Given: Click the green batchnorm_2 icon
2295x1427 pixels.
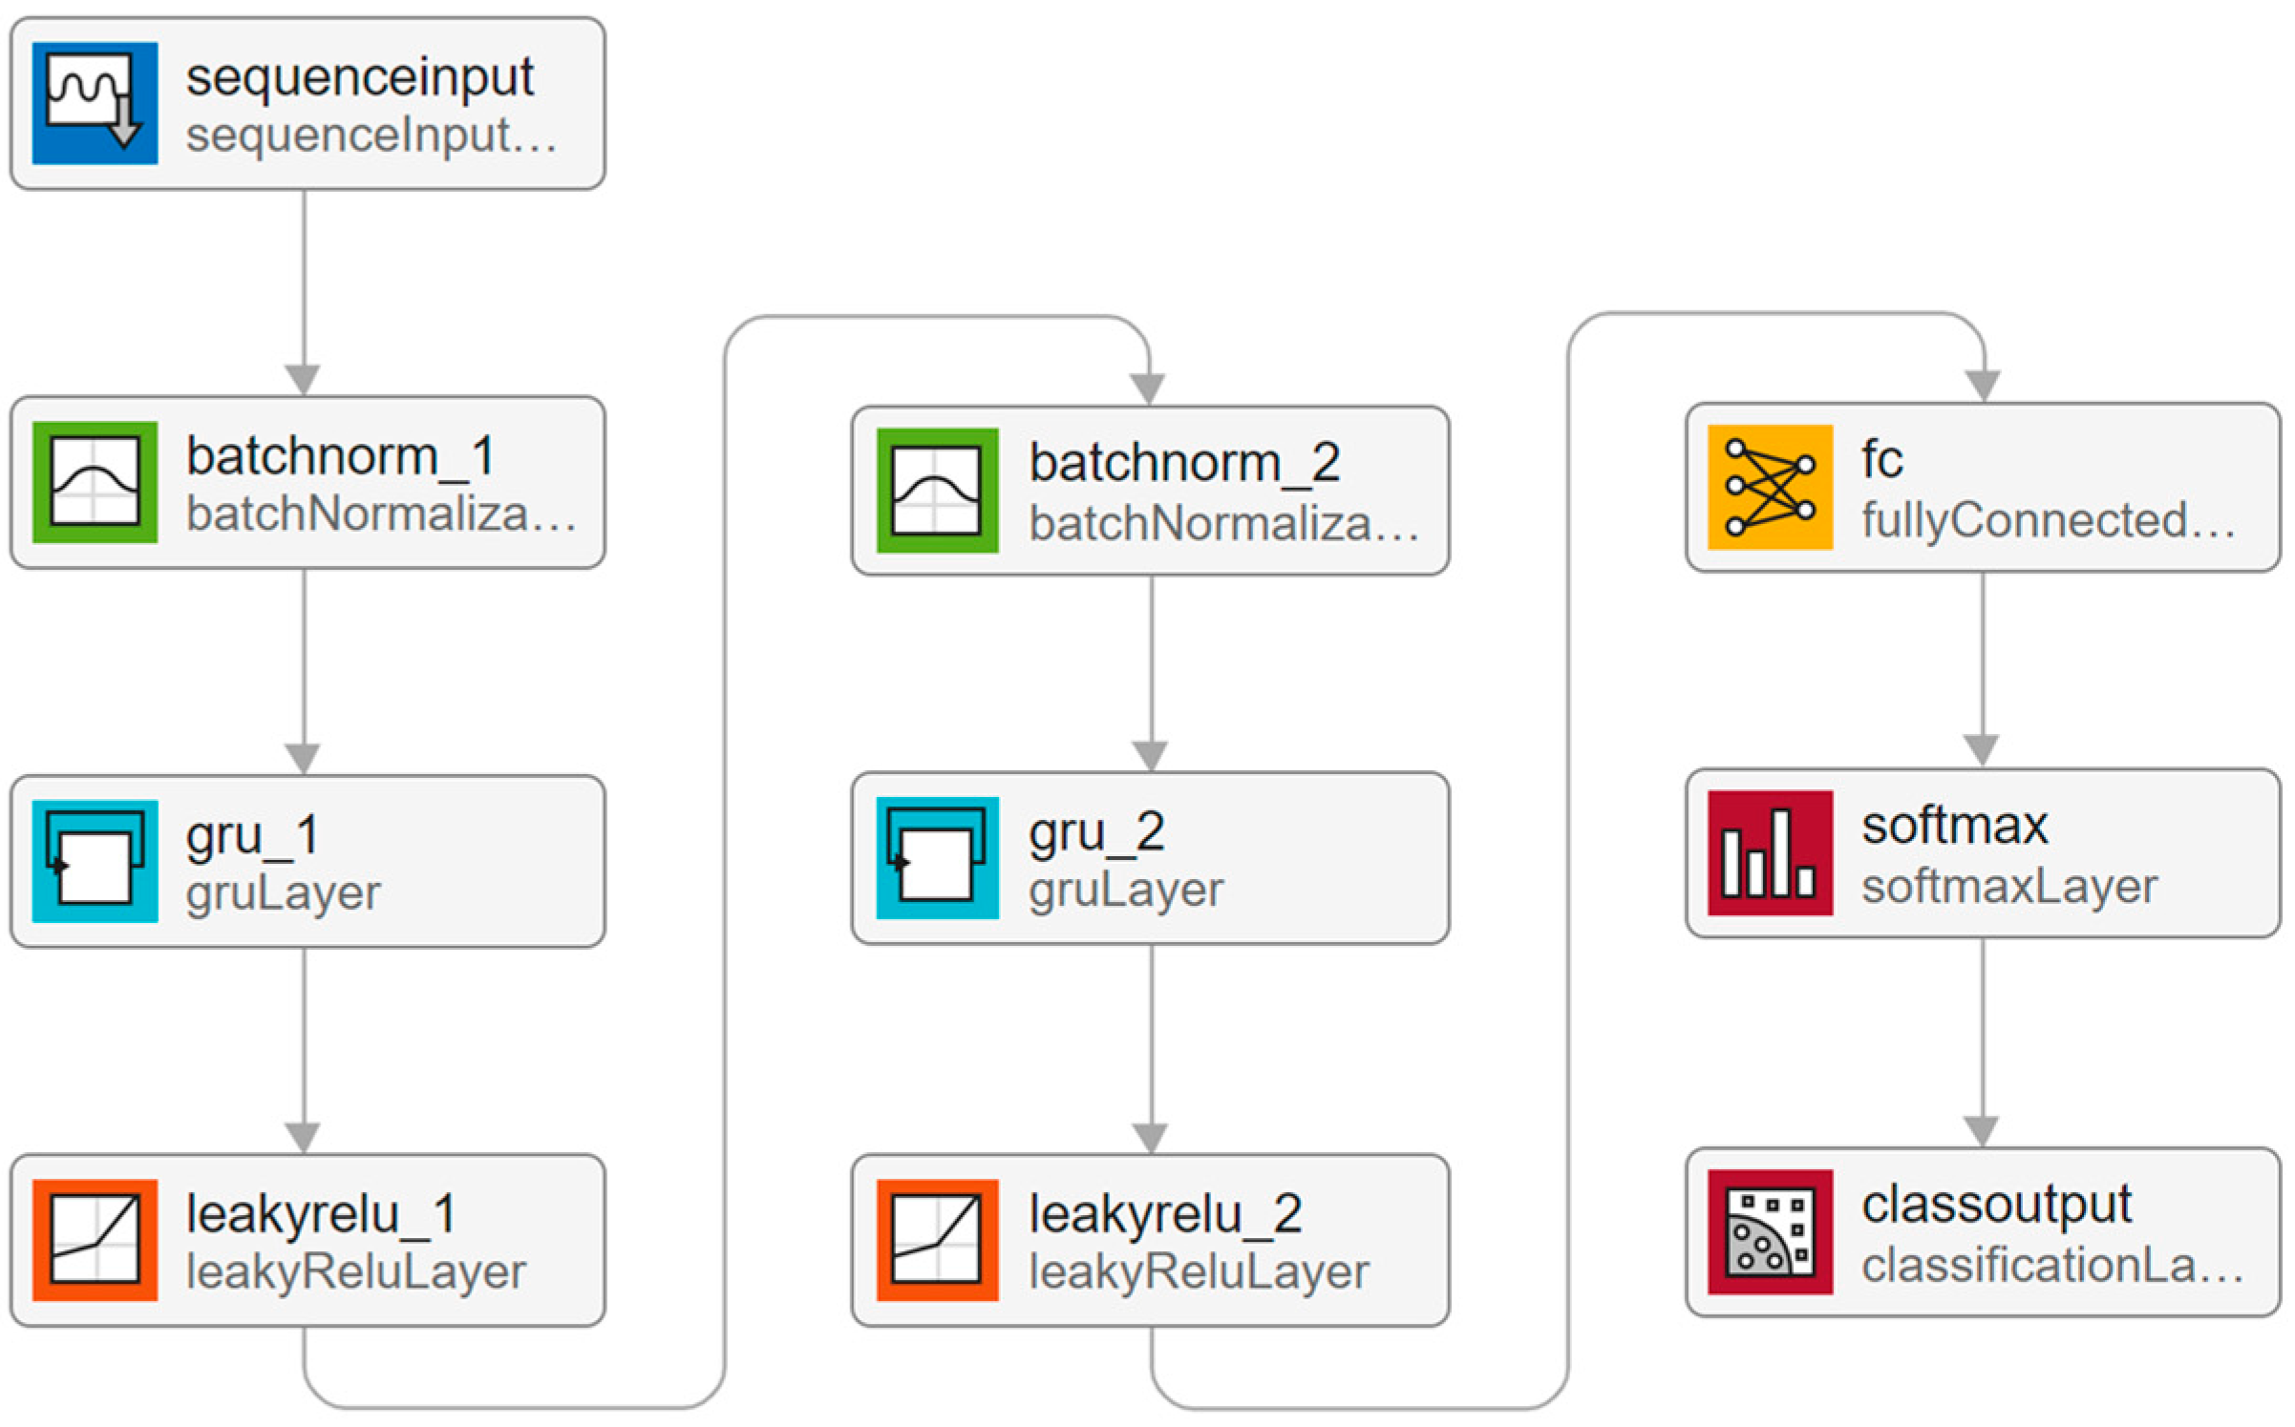Looking at the screenshot, I should [937, 491].
